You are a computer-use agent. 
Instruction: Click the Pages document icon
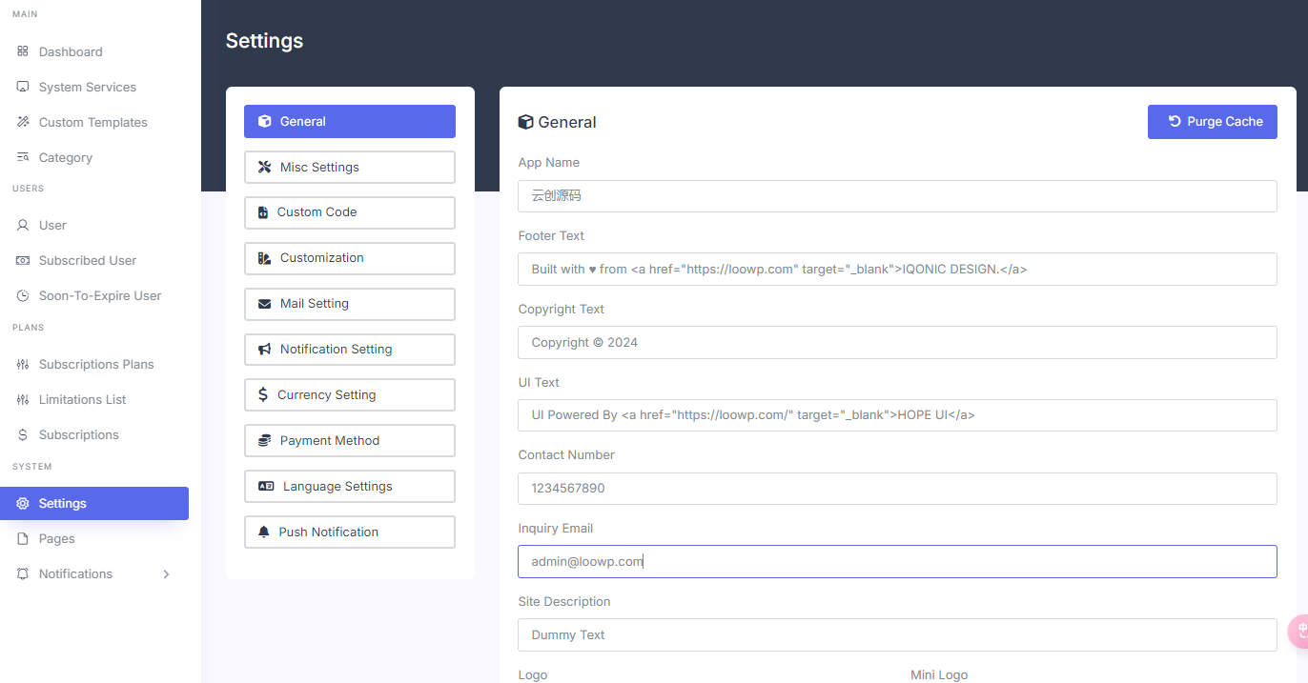click(23, 538)
